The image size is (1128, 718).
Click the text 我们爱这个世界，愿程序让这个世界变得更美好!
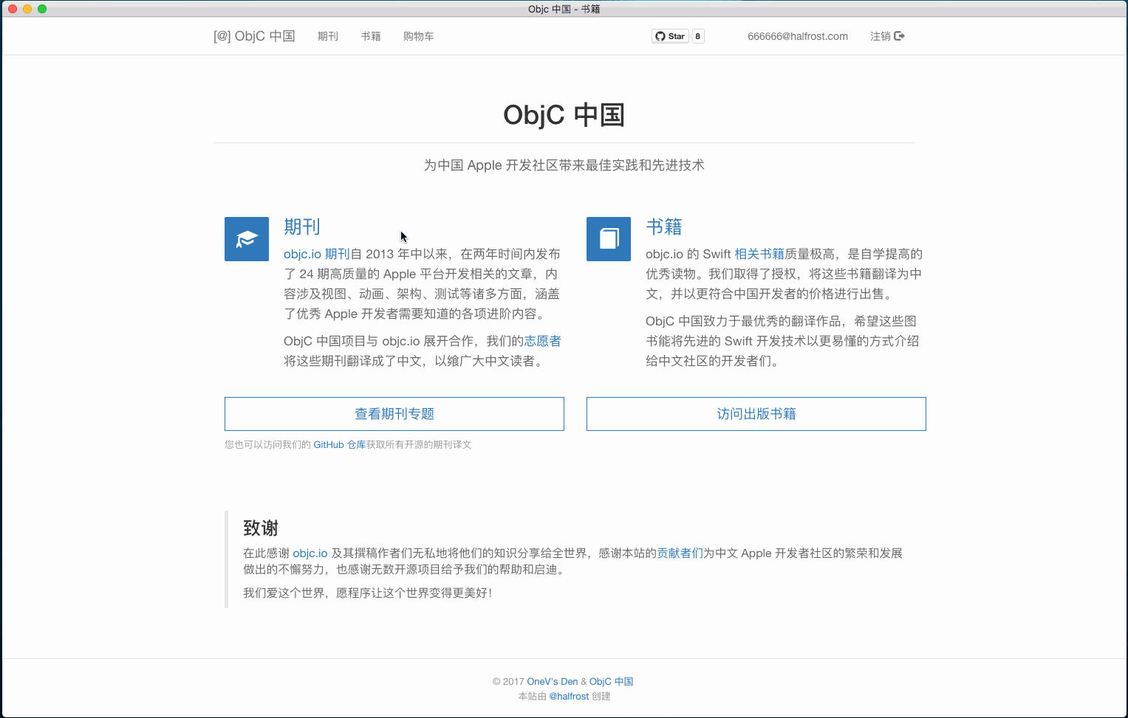[x=368, y=593]
